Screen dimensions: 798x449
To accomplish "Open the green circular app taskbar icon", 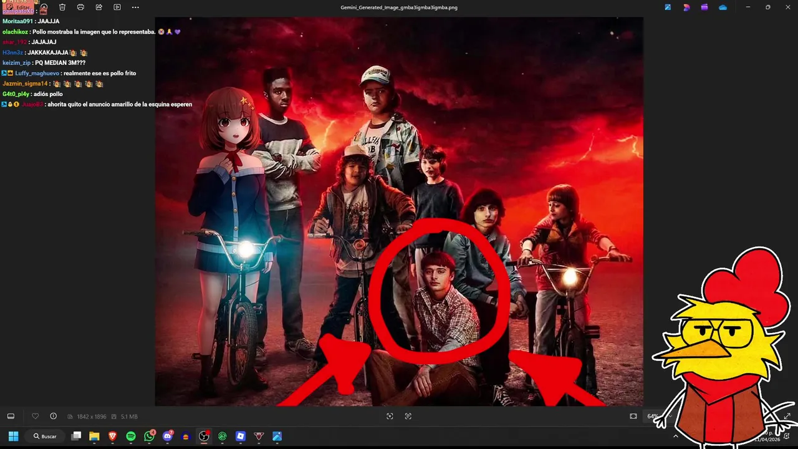I will tap(223, 436).
